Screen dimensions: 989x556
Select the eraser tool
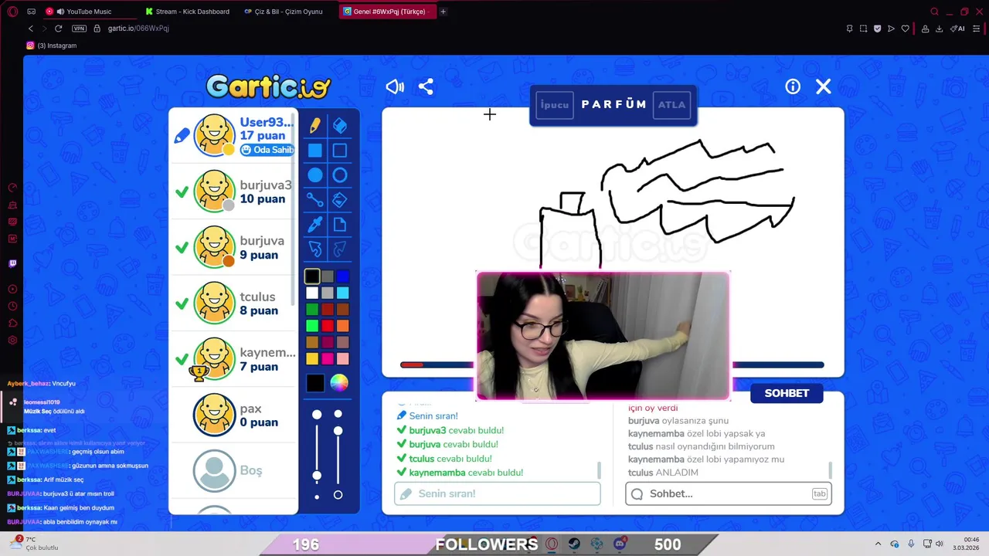(x=340, y=126)
